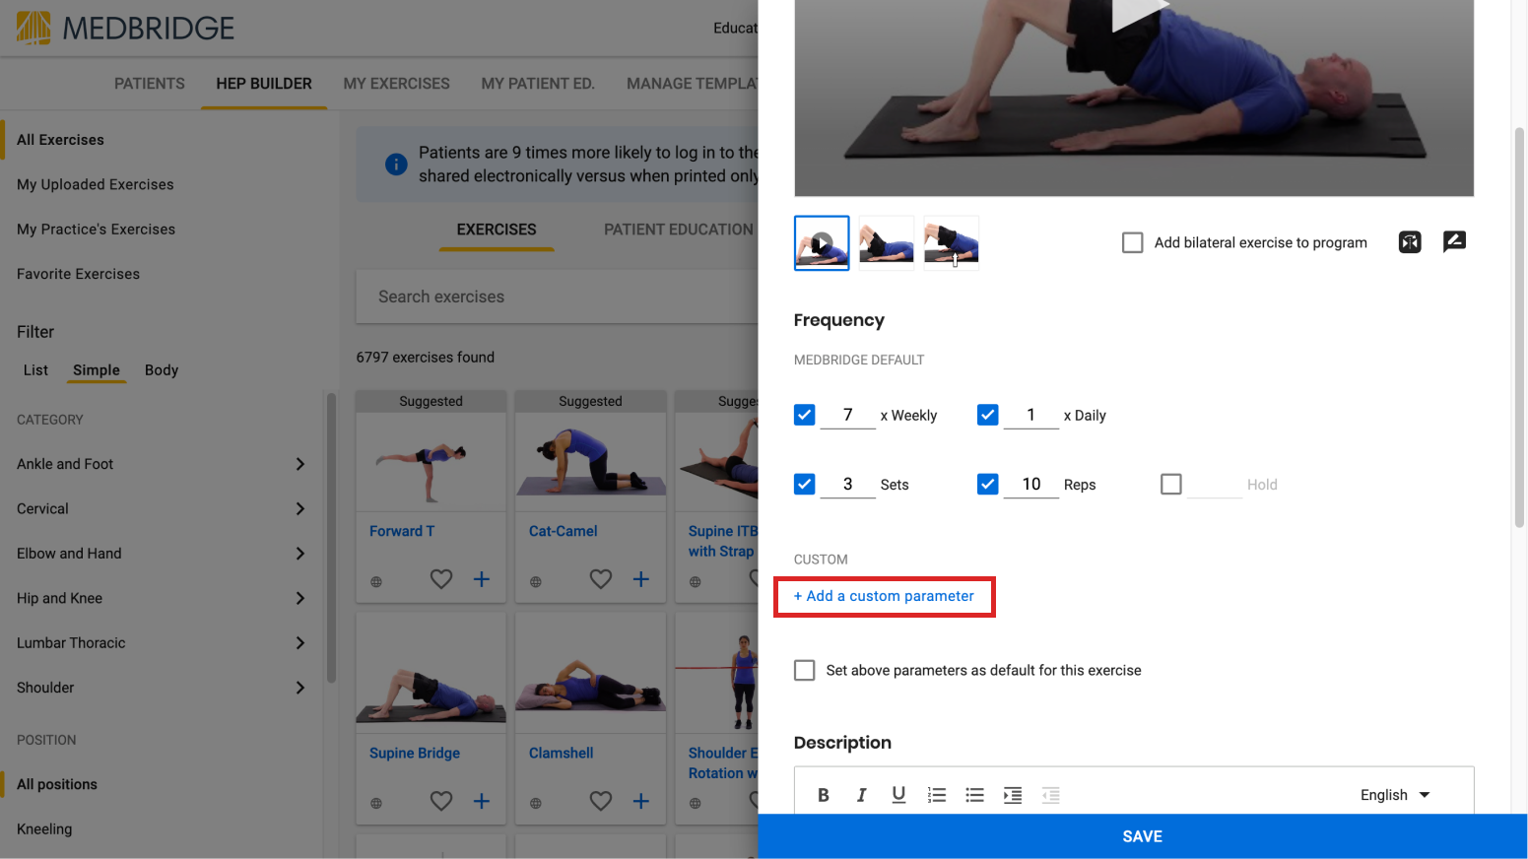Click globe icon on Clamshell card
1528x859 pixels.
coord(536,804)
